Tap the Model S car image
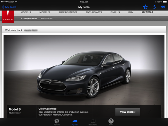This screenshot has width=168, height=126. tap(84, 75)
